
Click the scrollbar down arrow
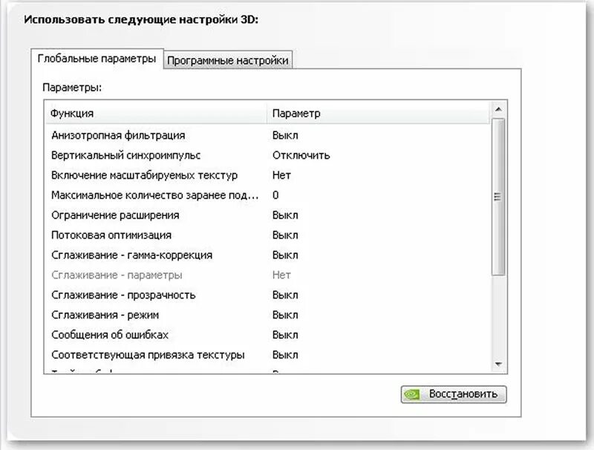point(498,365)
